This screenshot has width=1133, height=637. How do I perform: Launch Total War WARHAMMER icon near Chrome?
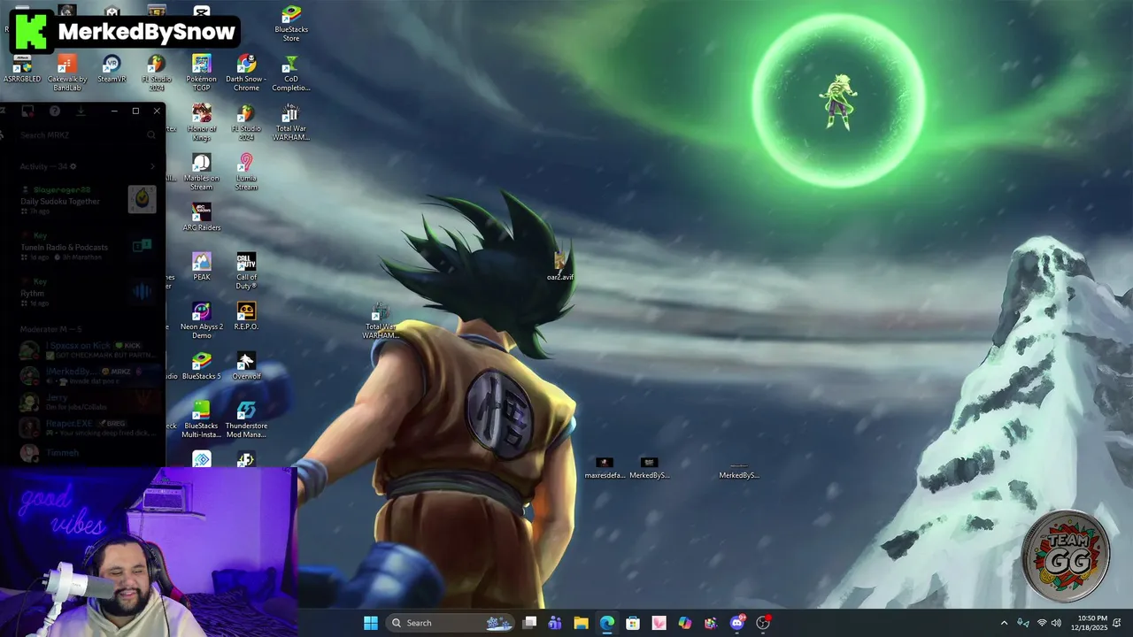pyautogui.click(x=291, y=123)
